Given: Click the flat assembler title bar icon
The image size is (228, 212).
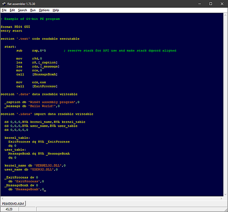Looking at the screenshot, I should tap(4, 3).
